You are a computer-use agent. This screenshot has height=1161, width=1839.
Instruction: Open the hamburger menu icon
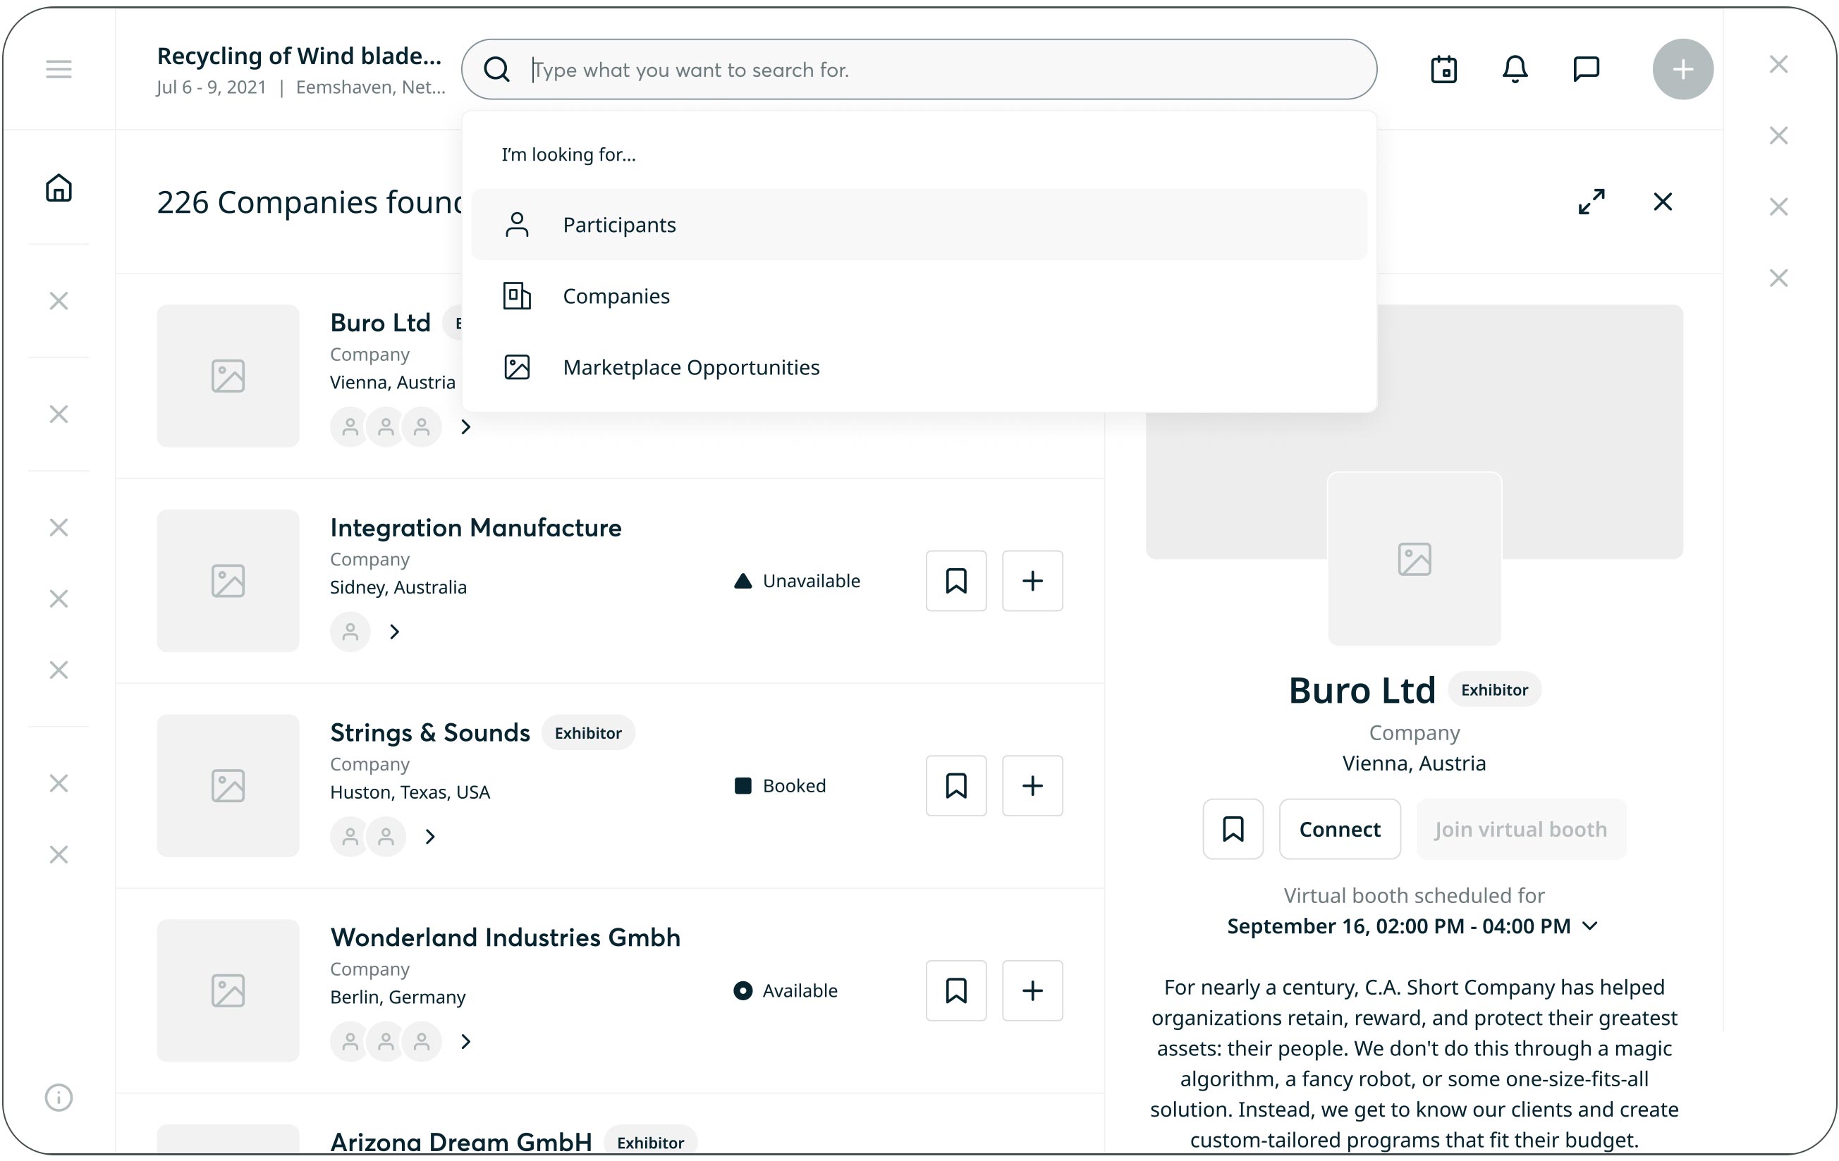pos(58,70)
